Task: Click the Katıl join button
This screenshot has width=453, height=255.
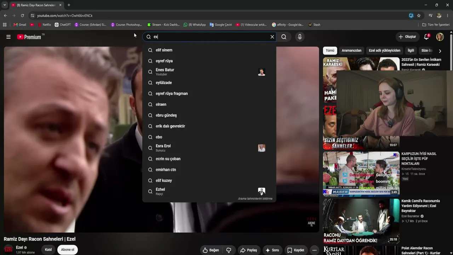Action: pos(48,250)
